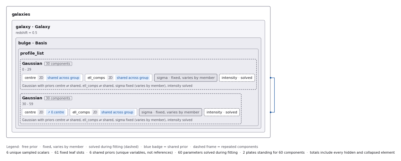Click first 'intensity · solved' chip

[x=237, y=78]
